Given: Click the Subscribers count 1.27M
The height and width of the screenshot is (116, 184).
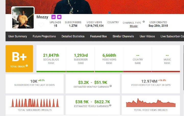Looking at the screenshot, I should coord(73,26).
